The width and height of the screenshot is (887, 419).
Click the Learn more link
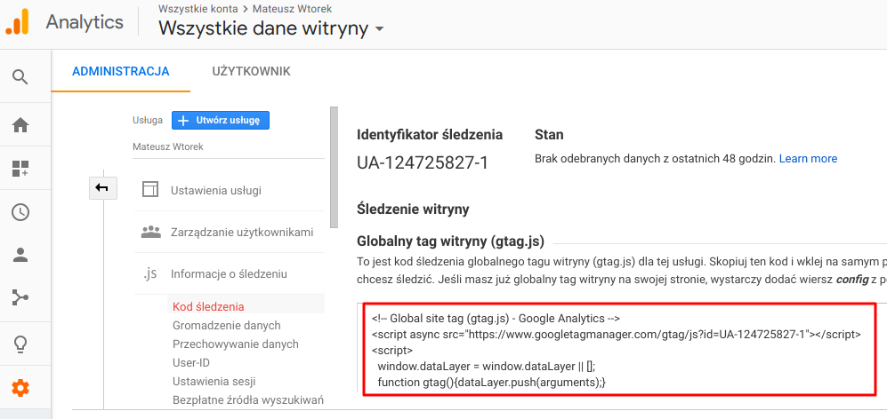(808, 159)
